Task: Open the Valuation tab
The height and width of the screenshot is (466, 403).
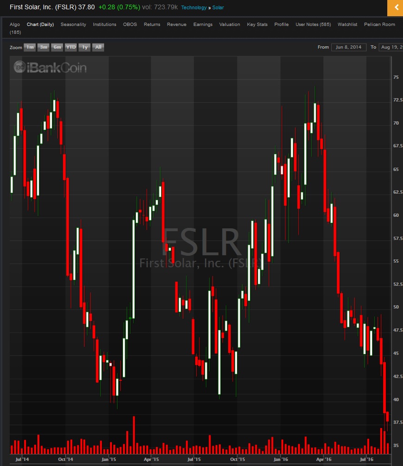Action: coord(229,25)
